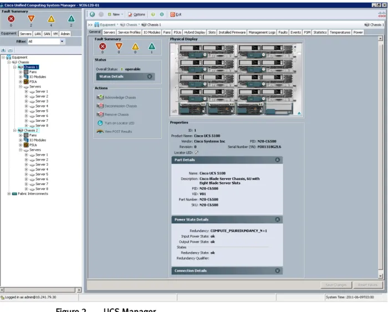Switch to Admin navigation tab
Image resolution: width=388 pixels, height=312 pixels.
click(65, 34)
